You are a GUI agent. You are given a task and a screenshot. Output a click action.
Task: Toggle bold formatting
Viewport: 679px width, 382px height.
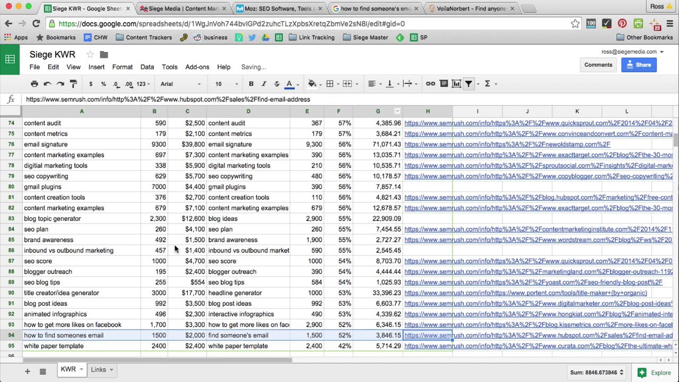(251, 84)
